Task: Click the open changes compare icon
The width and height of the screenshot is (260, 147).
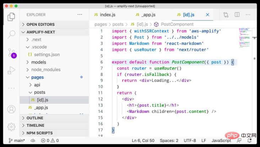Action: [x=226, y=15]
